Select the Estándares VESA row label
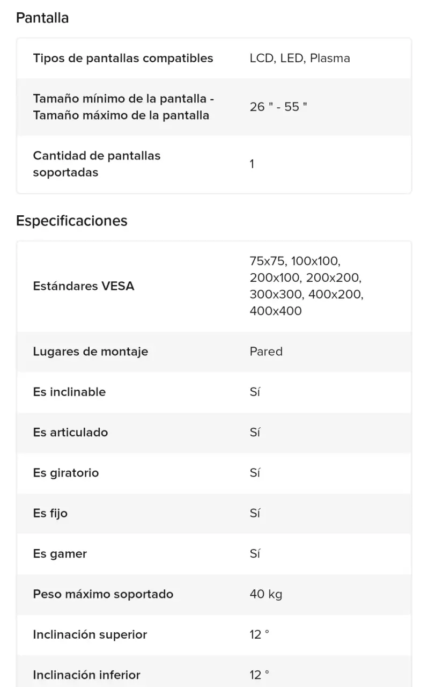 point(84,286)
